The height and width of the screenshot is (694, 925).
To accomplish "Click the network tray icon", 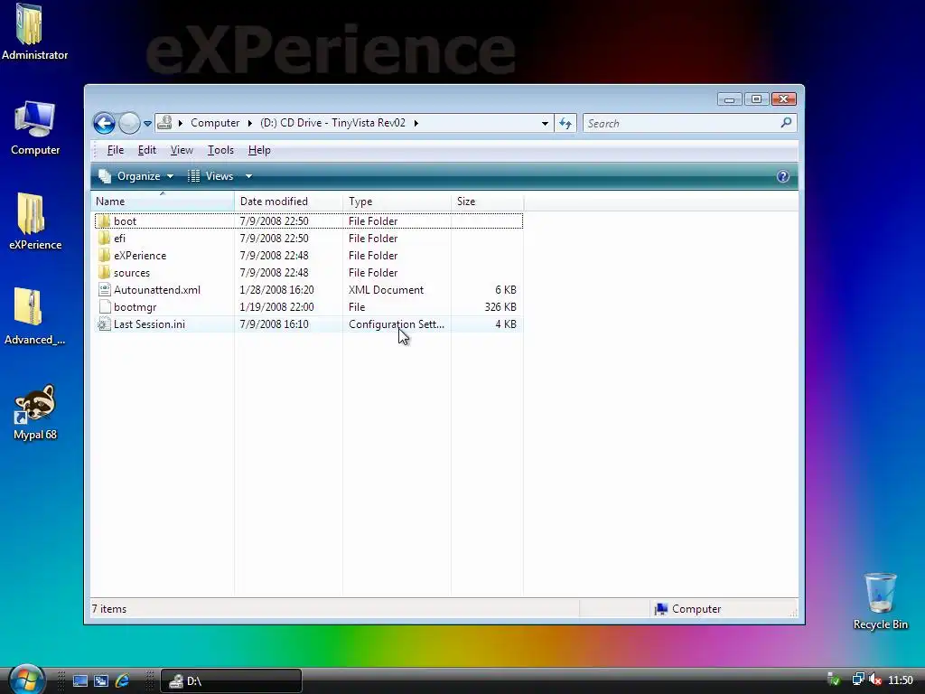I will 858,680.
